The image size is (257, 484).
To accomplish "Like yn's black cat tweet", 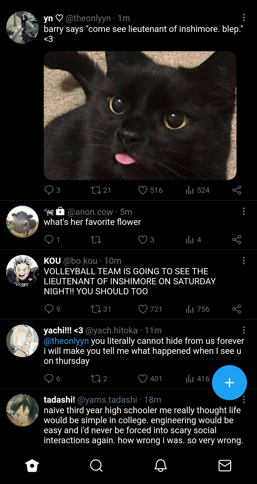I will [143, 190].
